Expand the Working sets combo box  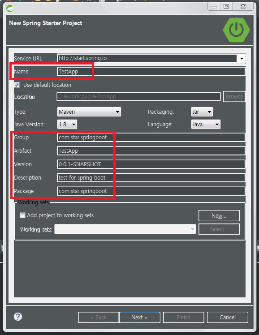pos(125,229)
